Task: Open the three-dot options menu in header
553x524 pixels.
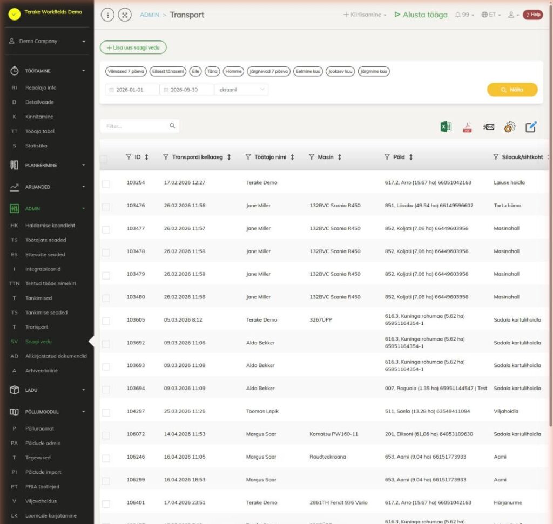Action: coord(107,15)
